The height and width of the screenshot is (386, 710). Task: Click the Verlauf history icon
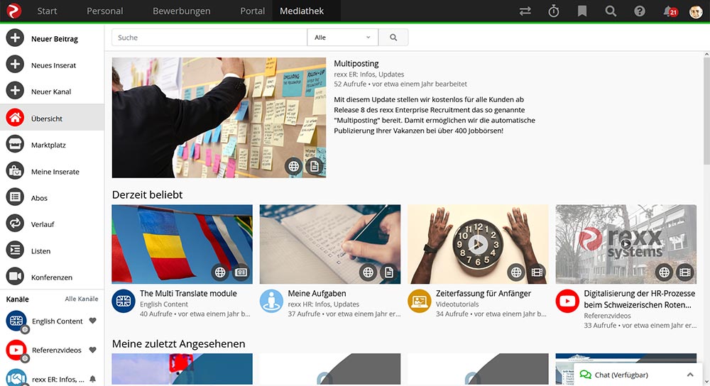15,224
